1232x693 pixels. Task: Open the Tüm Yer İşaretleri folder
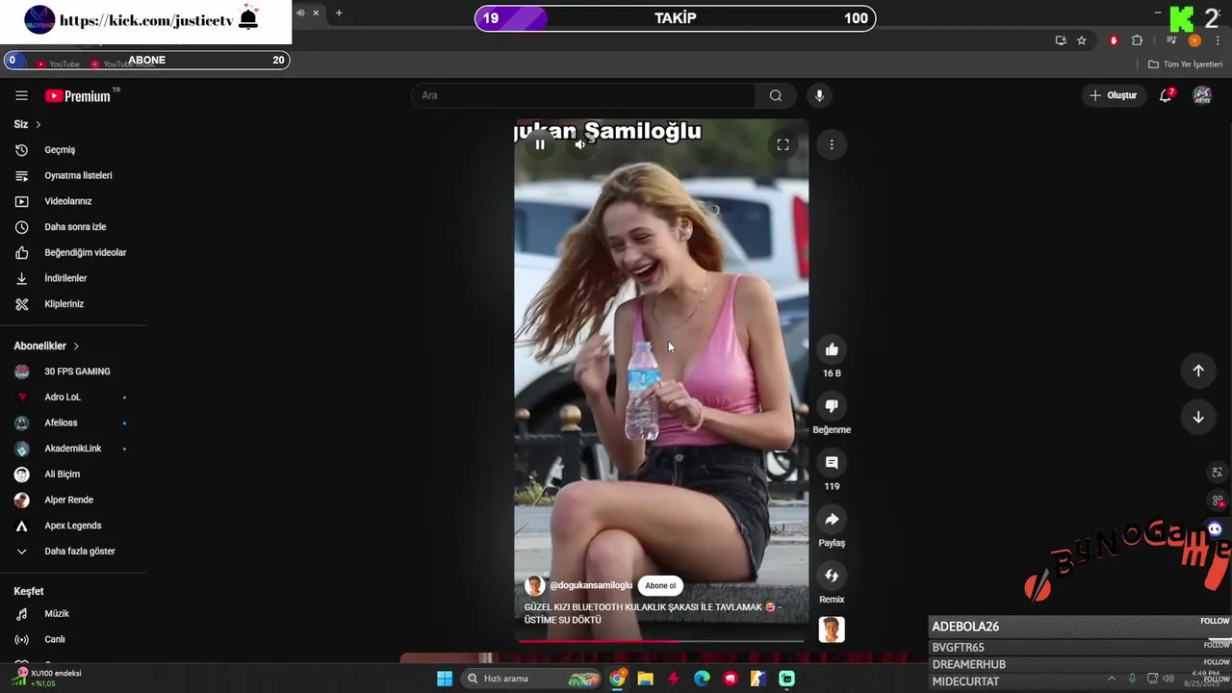coord(1185,64)
